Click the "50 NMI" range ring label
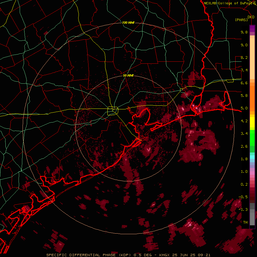The width and height of the screenshot is (257, 257). pos(128,75)
